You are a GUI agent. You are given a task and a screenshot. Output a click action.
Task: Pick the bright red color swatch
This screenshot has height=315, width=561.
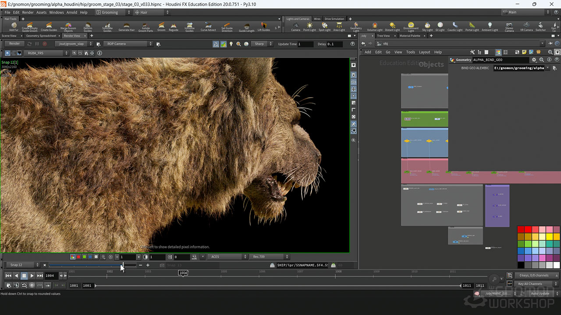coord(528,230)
